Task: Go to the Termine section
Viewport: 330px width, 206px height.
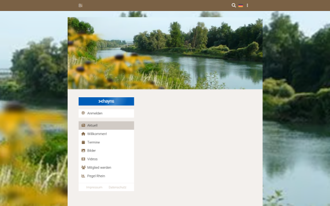Action: tap(106, 142)
